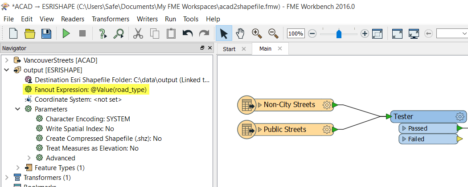468x187 pixels.
Task: Save the workspace using the floppy disk icon
Action: [46, 33]
